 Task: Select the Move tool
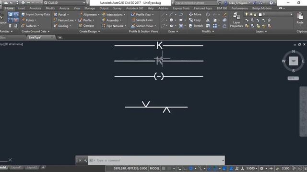point(195,14)
